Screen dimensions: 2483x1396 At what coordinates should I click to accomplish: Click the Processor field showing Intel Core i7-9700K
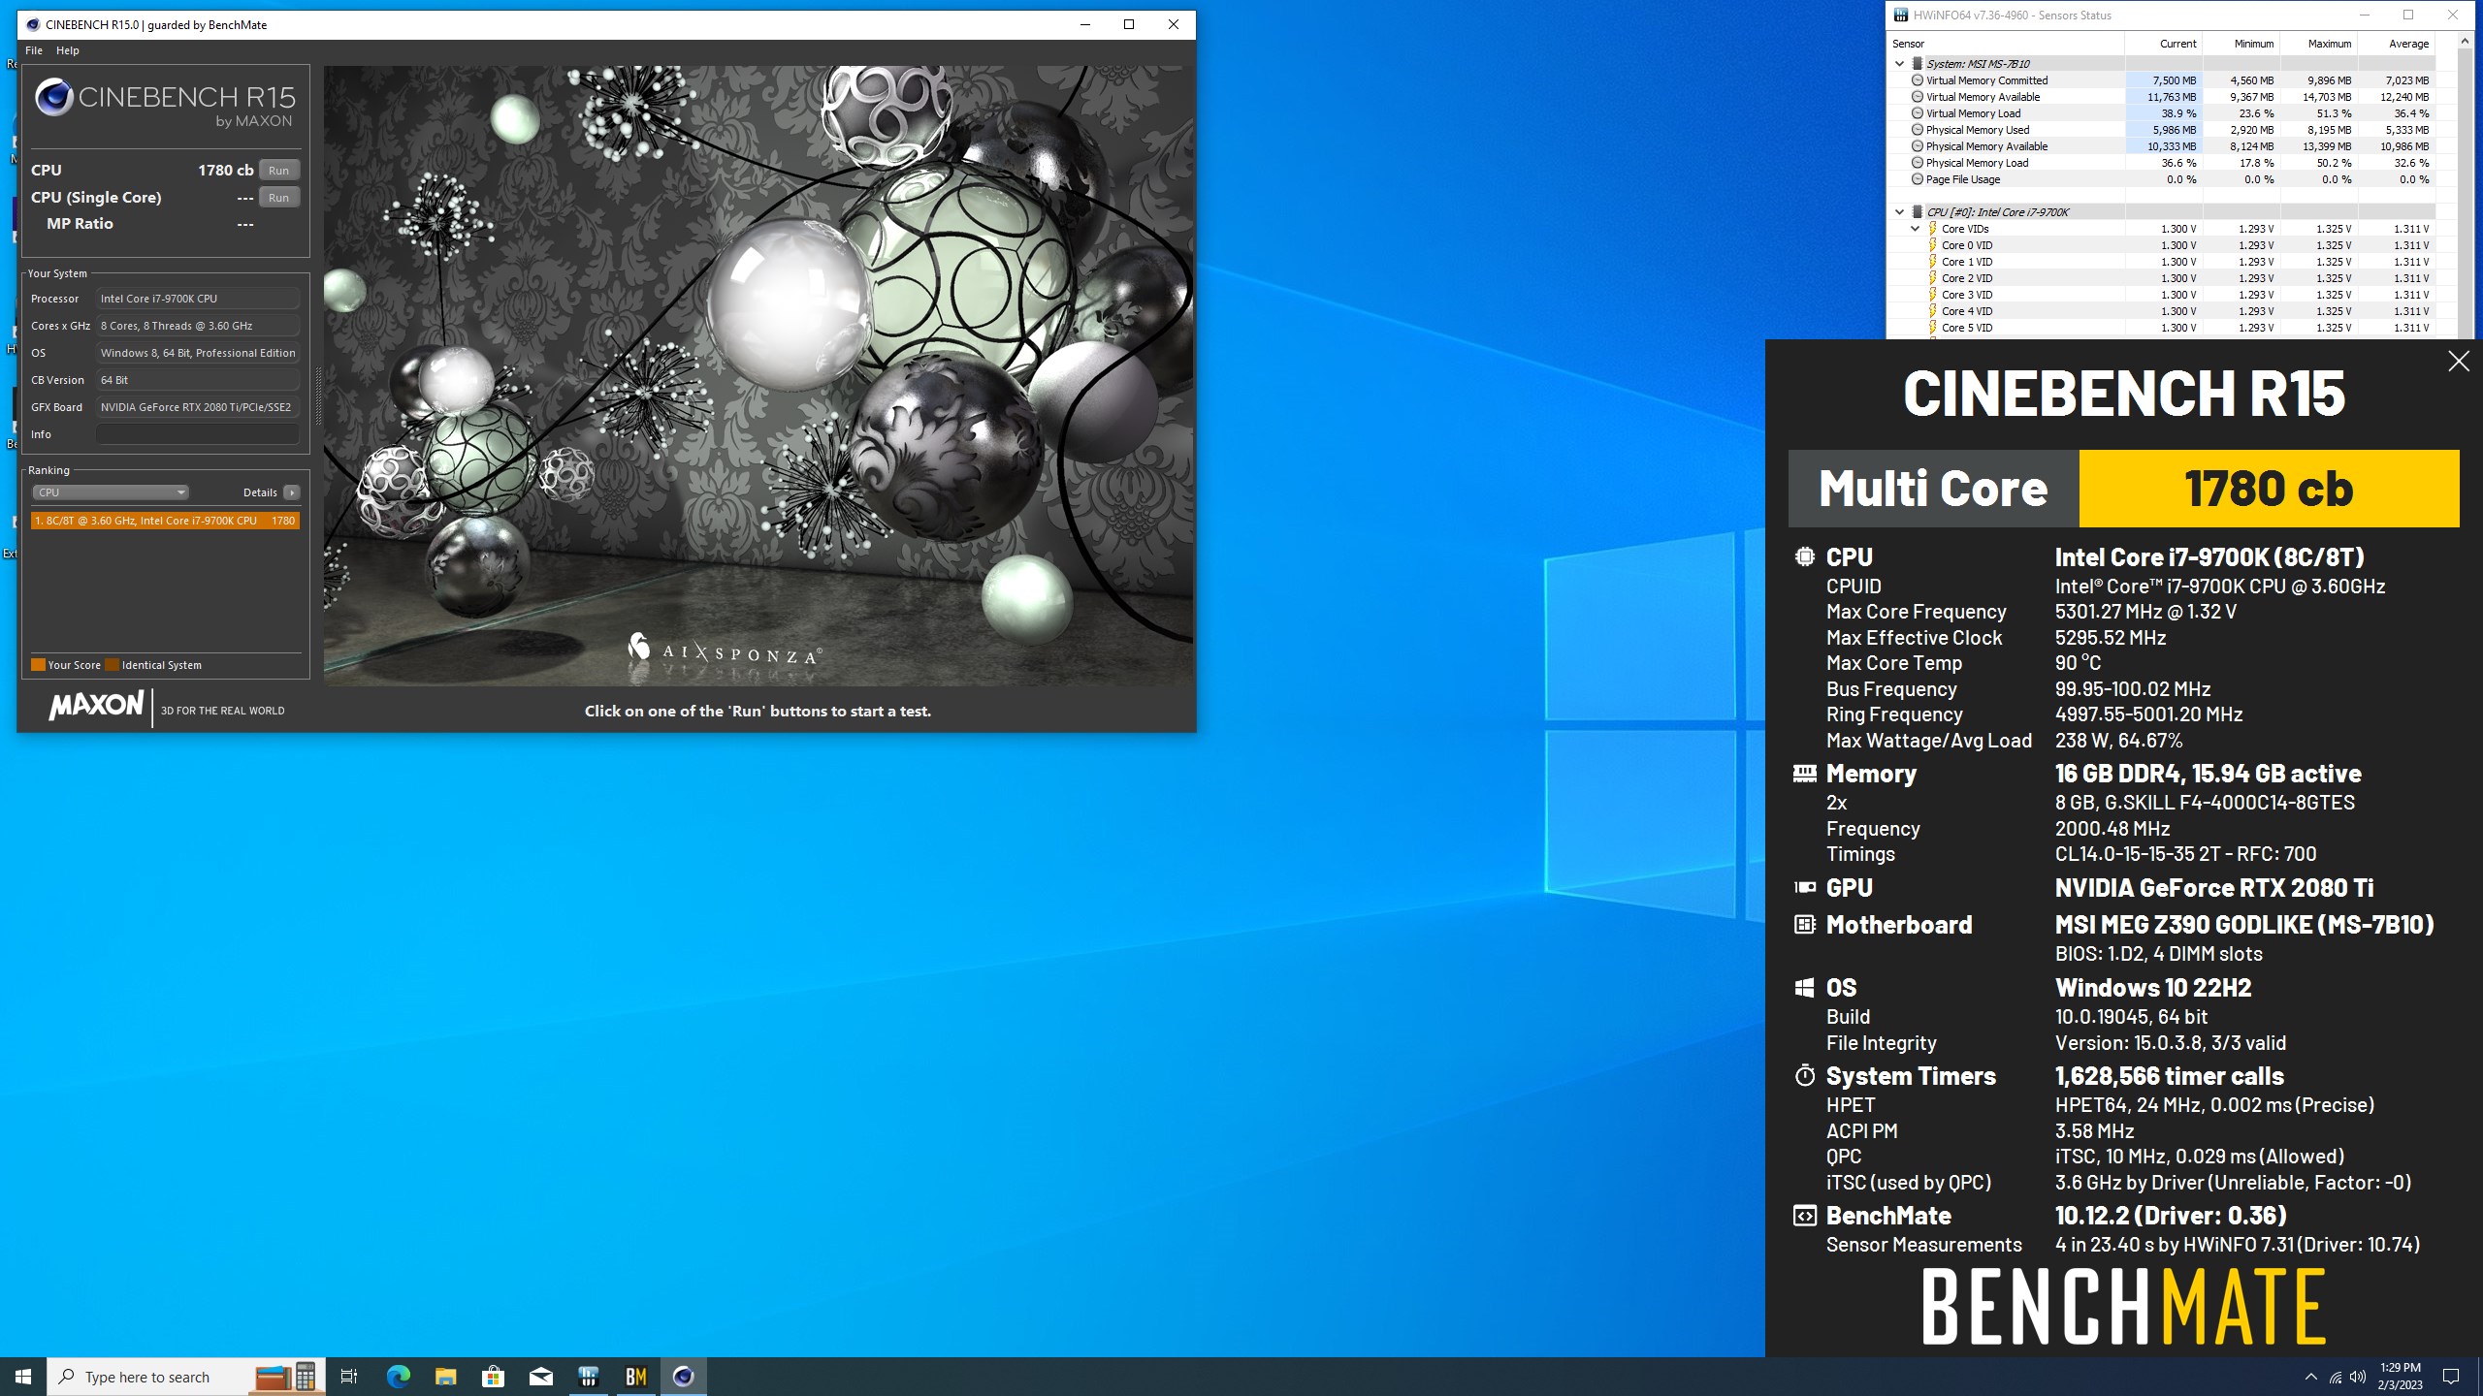click(197, 299)
